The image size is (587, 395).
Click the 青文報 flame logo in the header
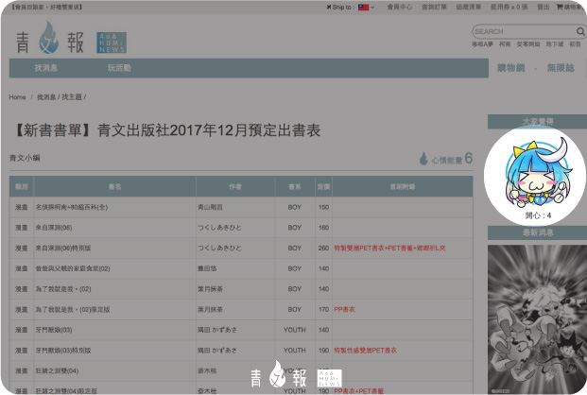point(48,38)
